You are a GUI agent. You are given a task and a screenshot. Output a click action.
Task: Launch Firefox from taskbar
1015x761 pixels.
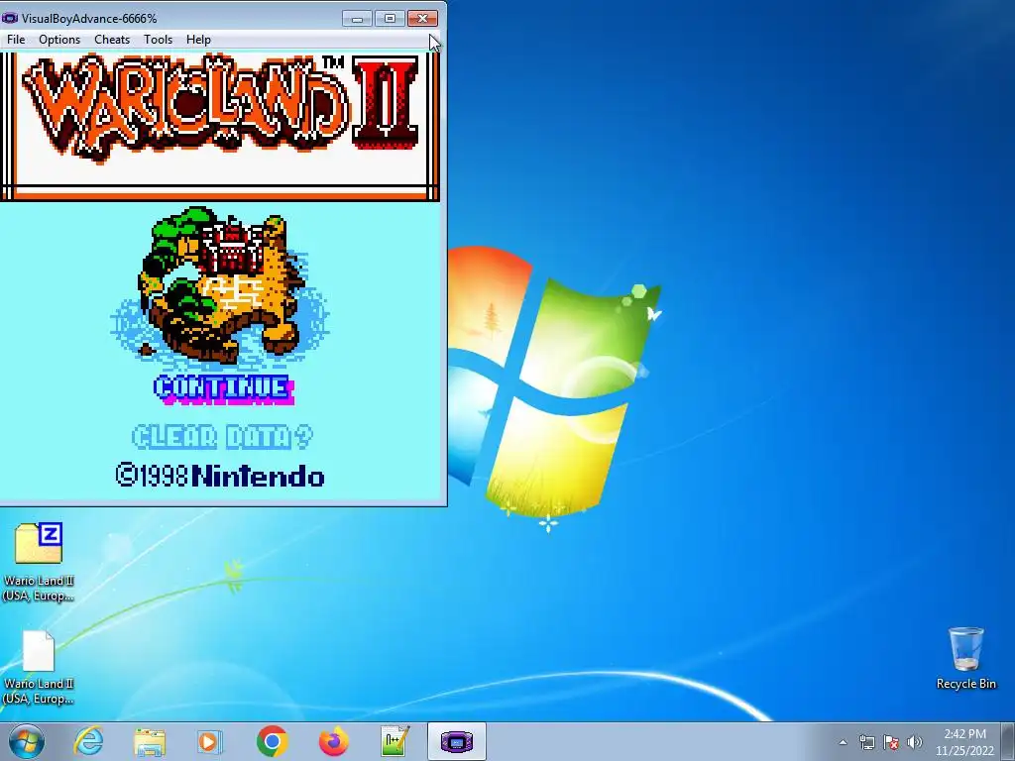tap(333, 741)
